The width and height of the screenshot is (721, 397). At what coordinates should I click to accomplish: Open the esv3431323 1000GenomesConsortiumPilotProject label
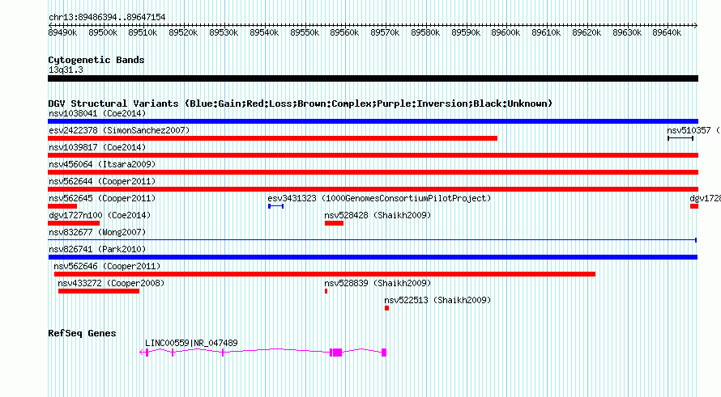click(x=379, y=198)
